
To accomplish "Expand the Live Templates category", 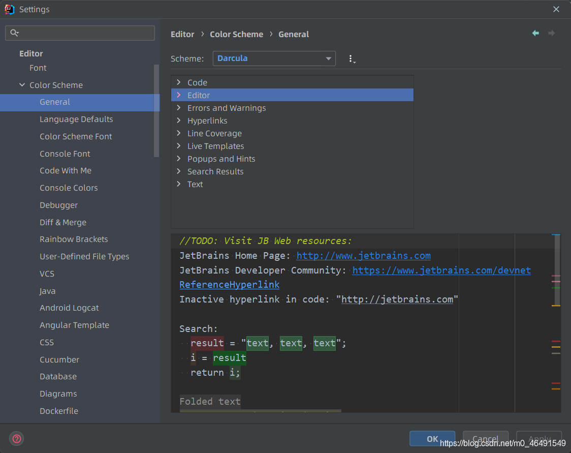I will tap(178, 146).
